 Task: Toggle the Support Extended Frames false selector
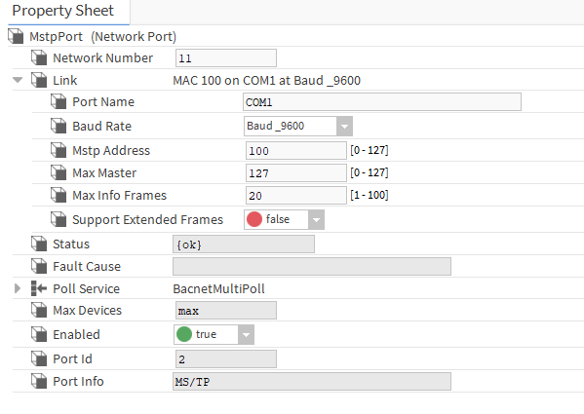284,219
